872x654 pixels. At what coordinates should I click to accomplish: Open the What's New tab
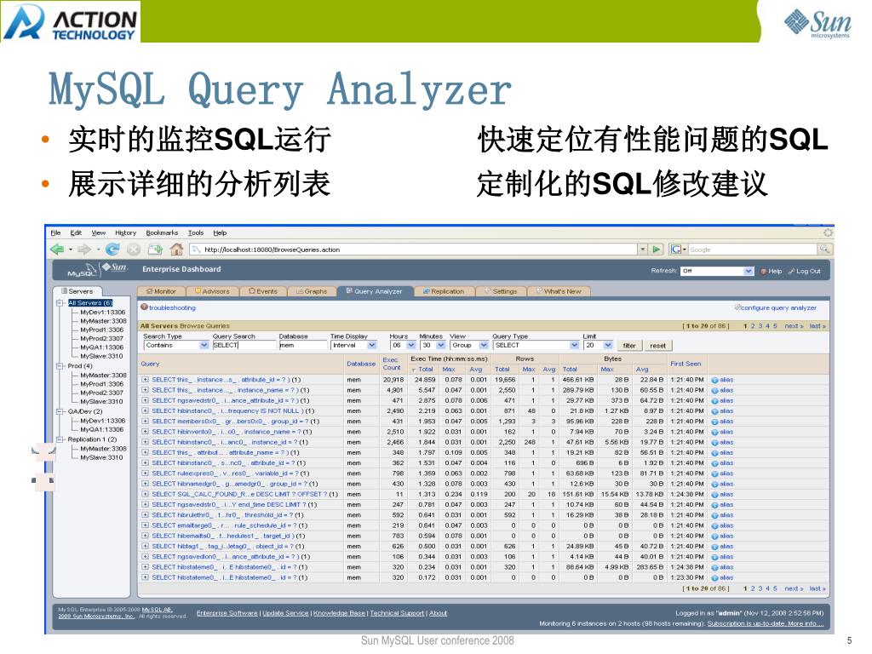(x=559, y=291)
